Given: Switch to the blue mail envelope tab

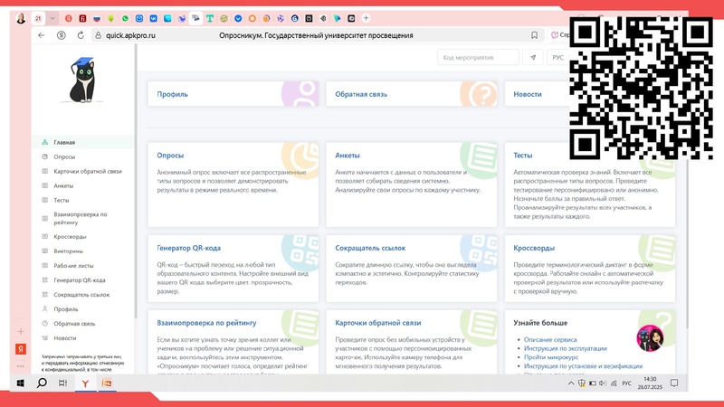Looking at the screenshot, I should pos(139,18).
